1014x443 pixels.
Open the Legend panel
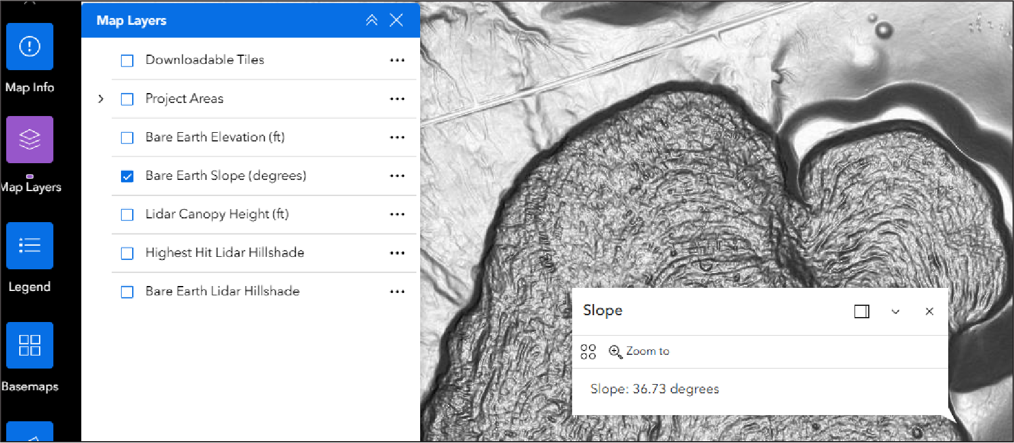point(30,246)
